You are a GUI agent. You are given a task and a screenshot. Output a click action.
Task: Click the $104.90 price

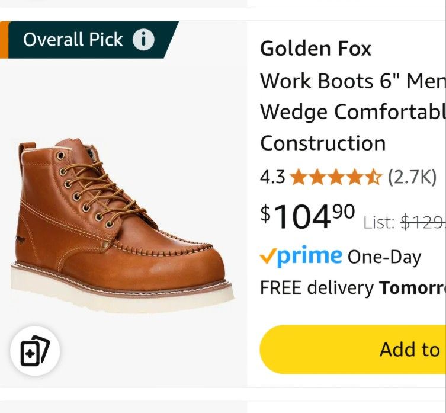pos(307,216)
